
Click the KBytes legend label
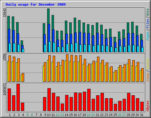pyautogui.click(x=148, y=106)
